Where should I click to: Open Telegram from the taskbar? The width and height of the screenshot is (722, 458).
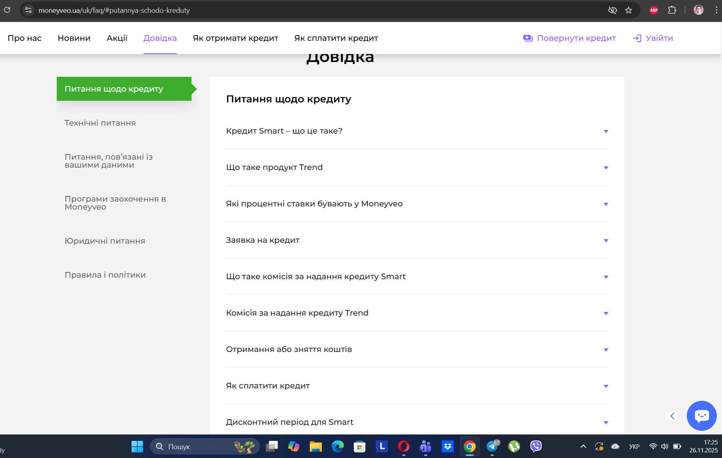[x=493, y=446]
